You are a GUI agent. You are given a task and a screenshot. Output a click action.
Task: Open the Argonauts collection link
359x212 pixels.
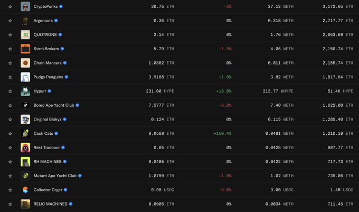tap(43, 21)
